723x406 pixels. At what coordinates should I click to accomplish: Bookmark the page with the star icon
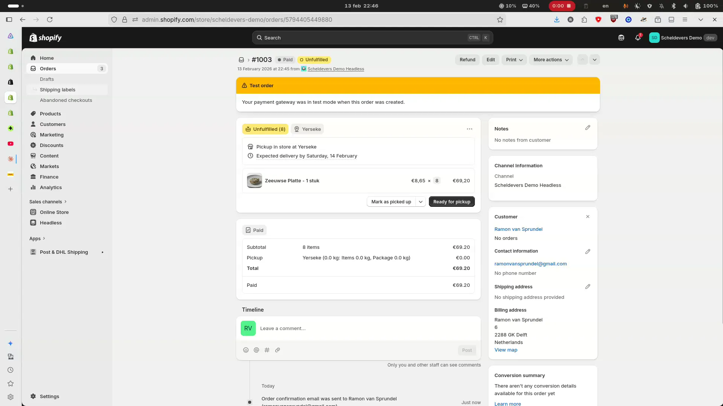(500, 20)
